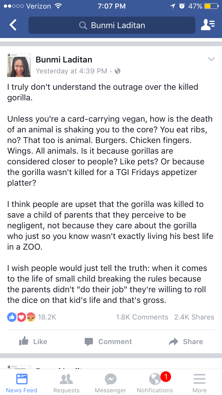Tap the thumbs-up Like reaction icon
The image size is (222, 395).
coord(11,317)
